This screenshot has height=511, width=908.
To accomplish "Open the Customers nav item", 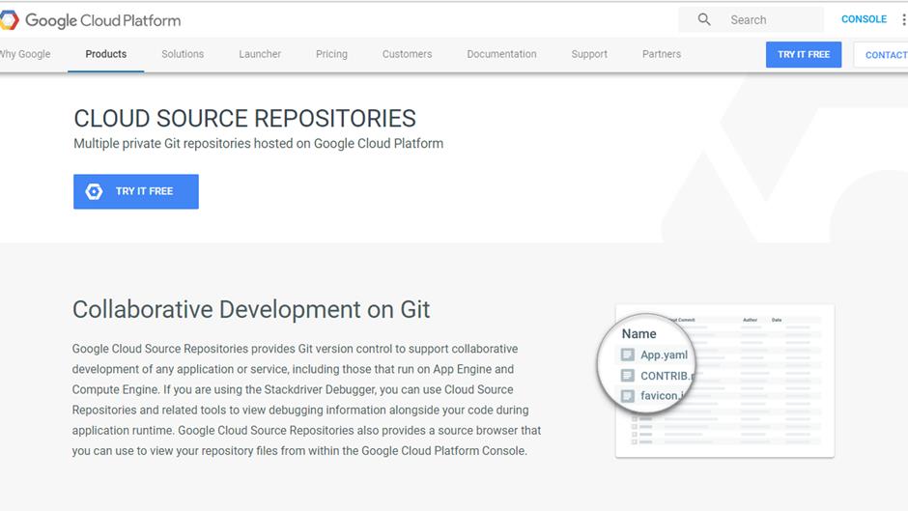I will [407, 54].
